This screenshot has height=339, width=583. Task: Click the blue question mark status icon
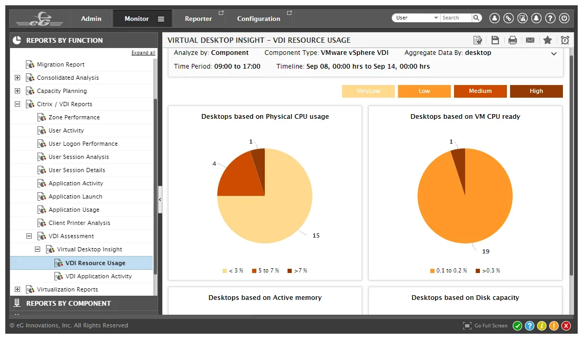tap(530, 326)
